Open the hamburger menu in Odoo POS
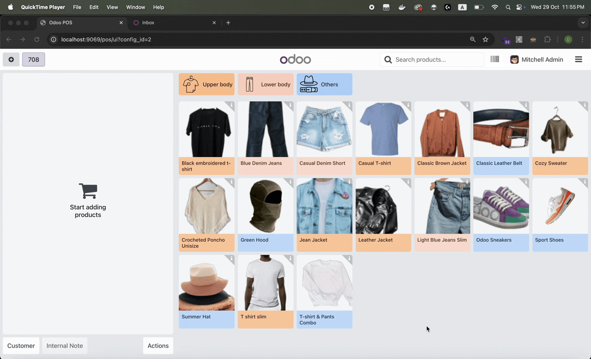591x359 pixels. pos(578,59)
